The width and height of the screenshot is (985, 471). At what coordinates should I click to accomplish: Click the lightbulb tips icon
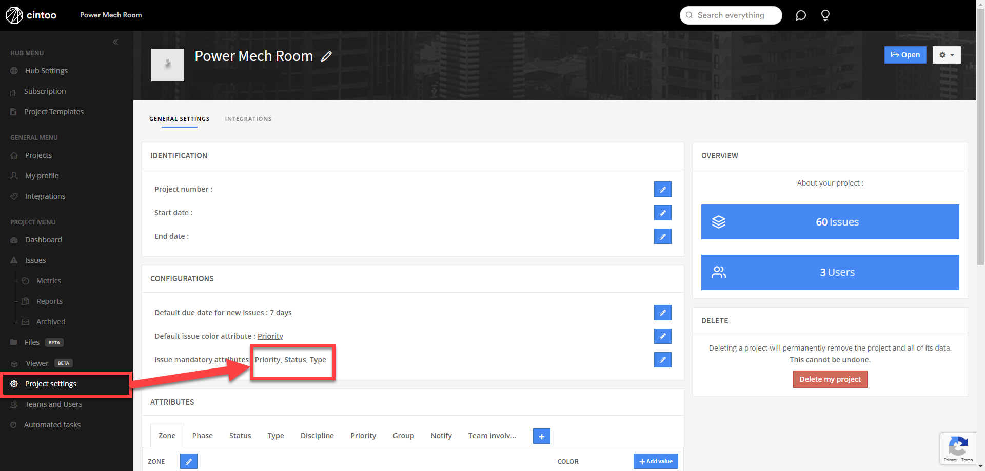[x=825, y=15]
